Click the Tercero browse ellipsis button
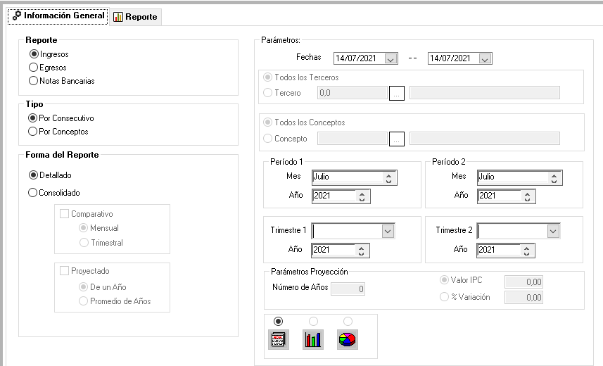Viewport: 603px width, 366px height. [397, 94]
